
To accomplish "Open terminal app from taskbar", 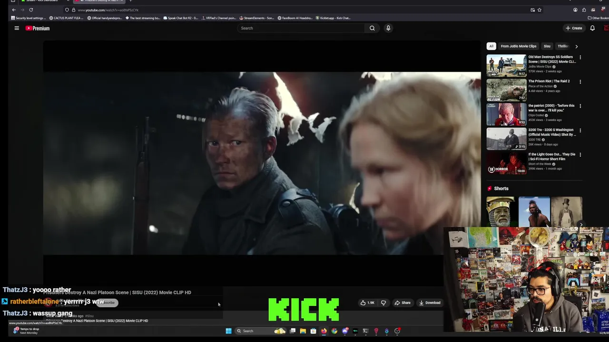I will pyautogui.click(x=365, y=331).
